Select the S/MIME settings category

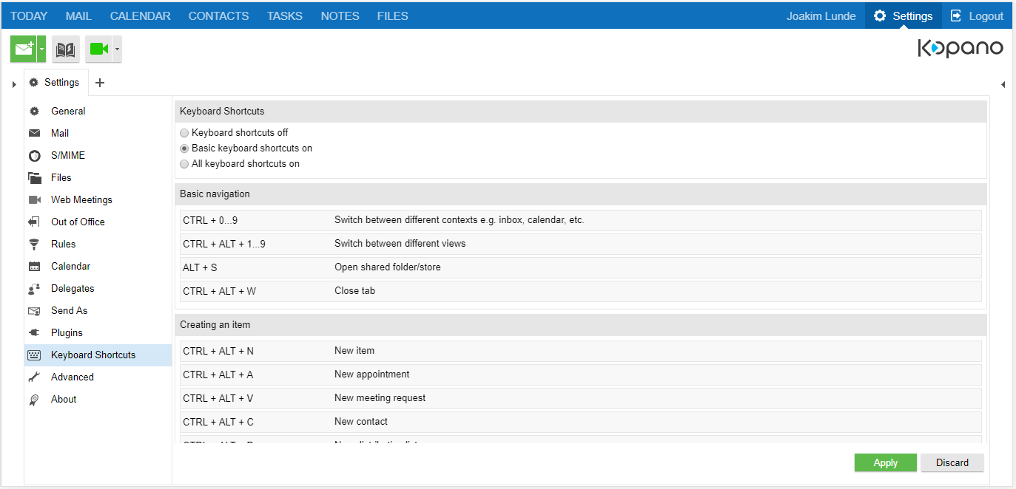[66, 155]
